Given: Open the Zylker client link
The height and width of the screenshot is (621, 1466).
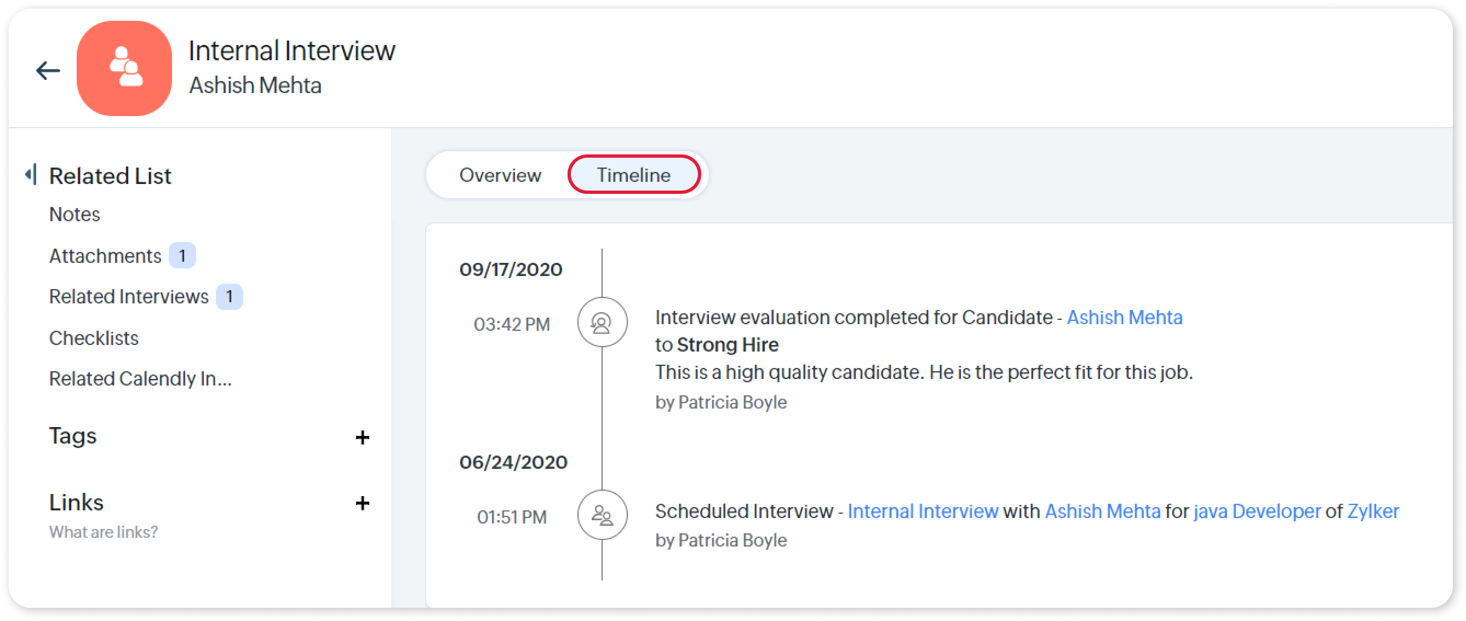Looking at the screenshot, I should pyautogui.click(x=1372, y=511).
